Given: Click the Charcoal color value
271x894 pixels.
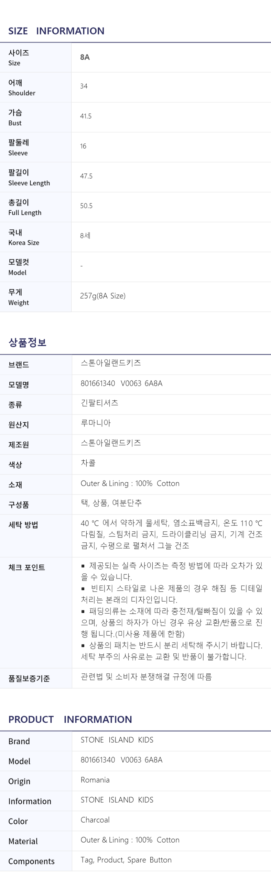Looking at the screenshot, I should pyautogui.click(x=95, y=820).
